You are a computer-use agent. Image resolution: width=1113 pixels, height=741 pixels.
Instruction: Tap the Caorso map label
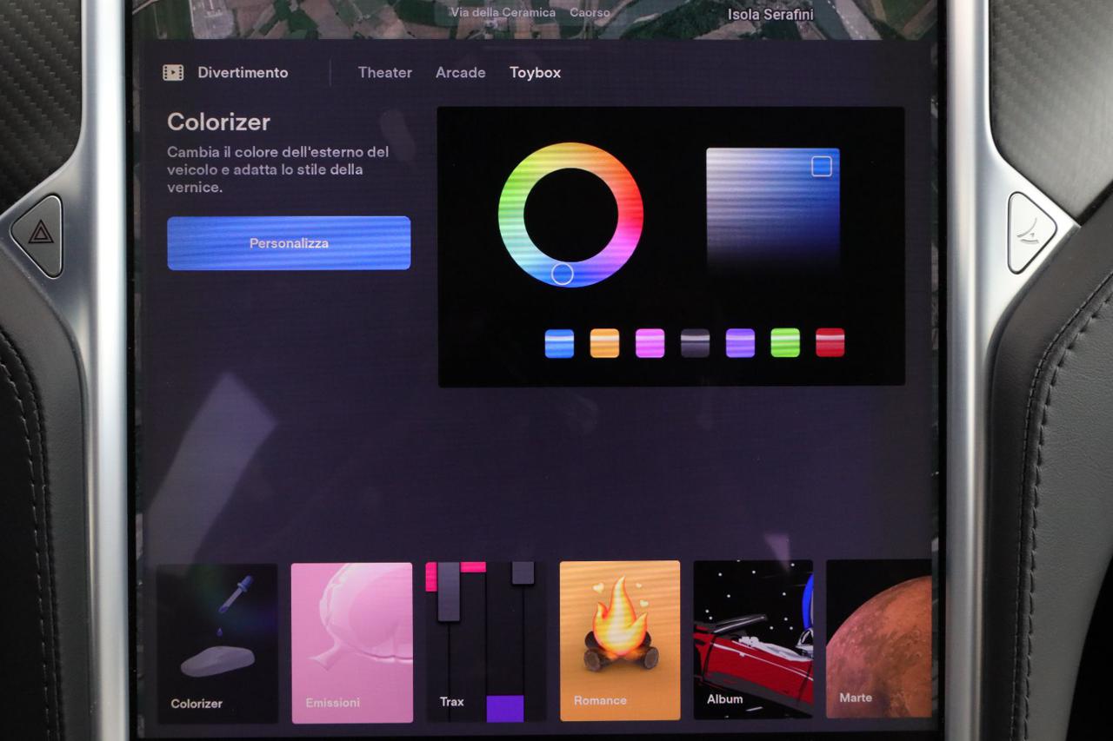click(590, 13)
